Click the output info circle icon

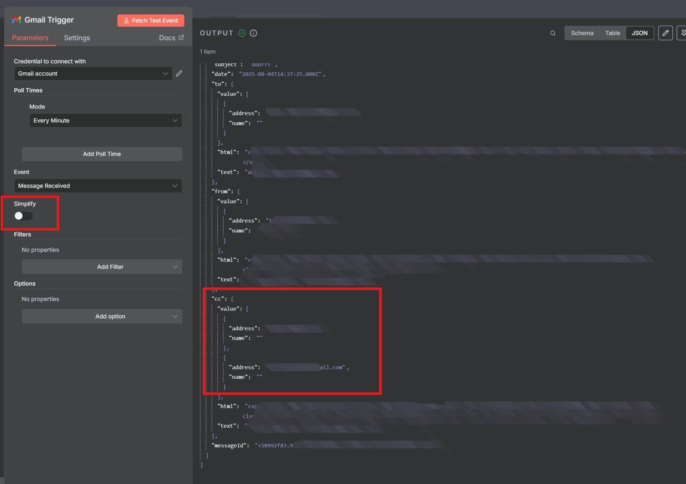pos(254,33)
